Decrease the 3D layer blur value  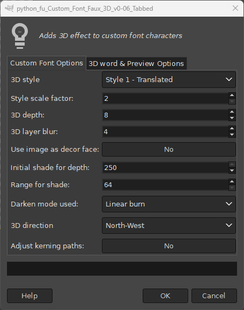(x=232, y=135)
